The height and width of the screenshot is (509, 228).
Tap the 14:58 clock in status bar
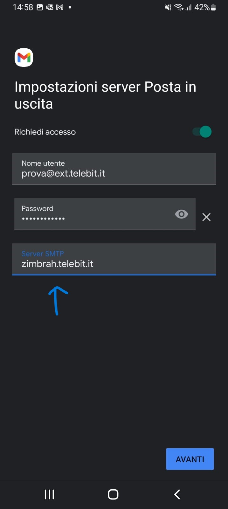tap(23, 7)
